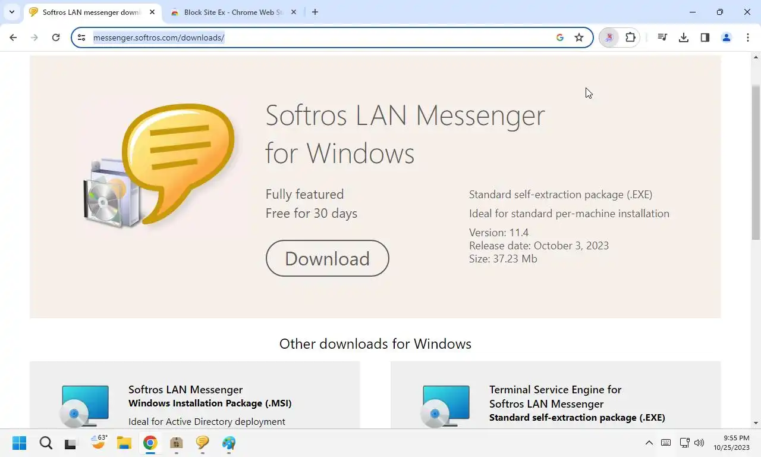Click the Google icon in address bar
This screenshot has width=761, height=457.
point(559,37)
